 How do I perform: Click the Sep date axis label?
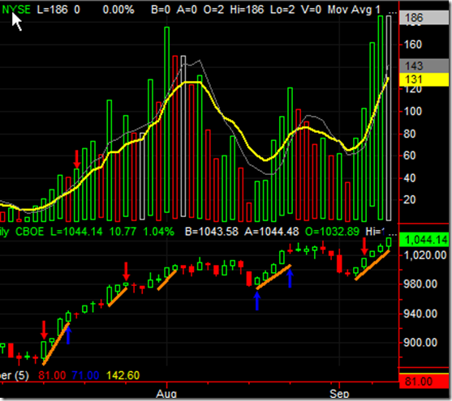coord(339,394)
